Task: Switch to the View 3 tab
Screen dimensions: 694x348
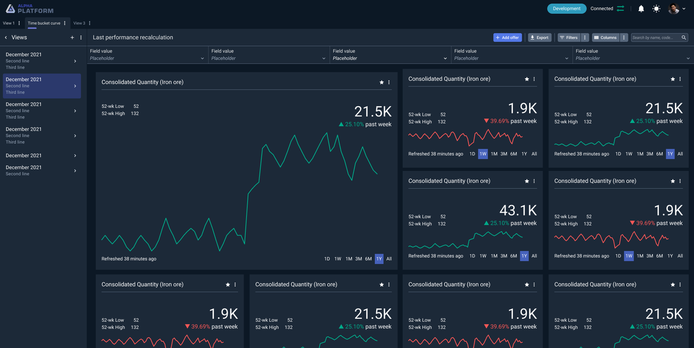Action: [79, 23]
